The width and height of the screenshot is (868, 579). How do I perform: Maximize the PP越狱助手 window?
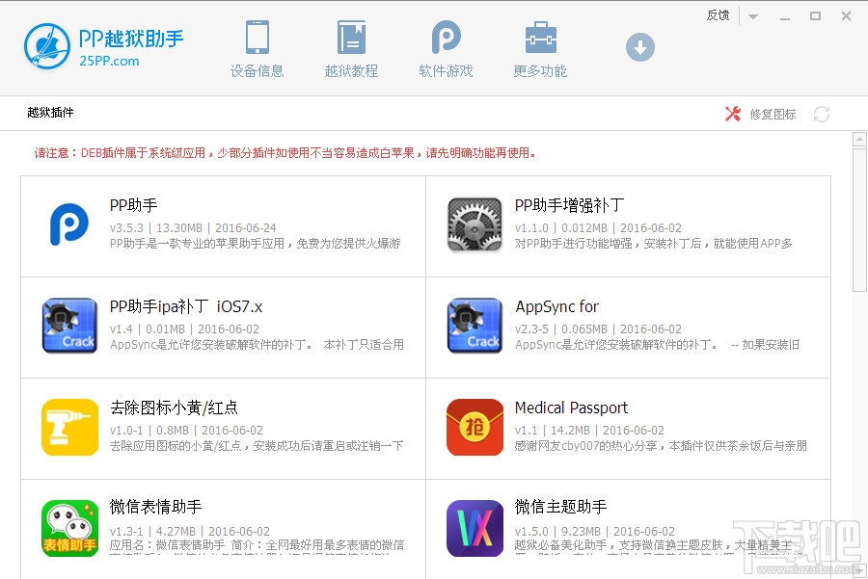[815, 16]
